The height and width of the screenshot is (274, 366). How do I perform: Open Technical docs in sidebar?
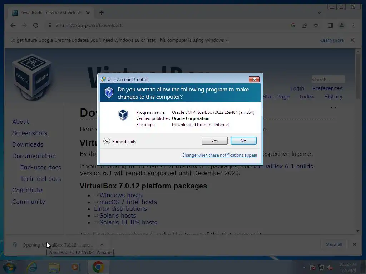[41, 179]
